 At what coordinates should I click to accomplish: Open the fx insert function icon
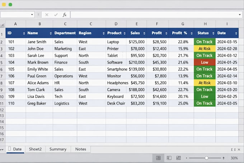coord(65,15)
